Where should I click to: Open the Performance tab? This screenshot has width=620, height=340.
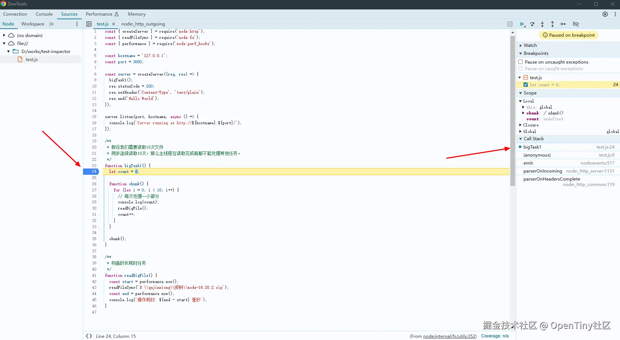(x=99, y=14)
